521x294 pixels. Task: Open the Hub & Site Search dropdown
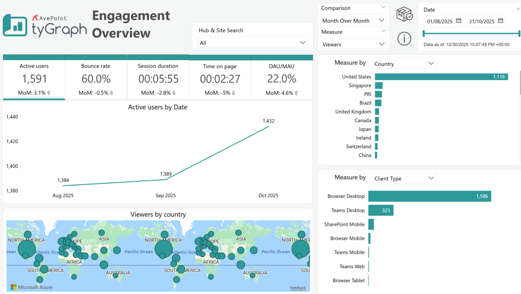[252, 42]
